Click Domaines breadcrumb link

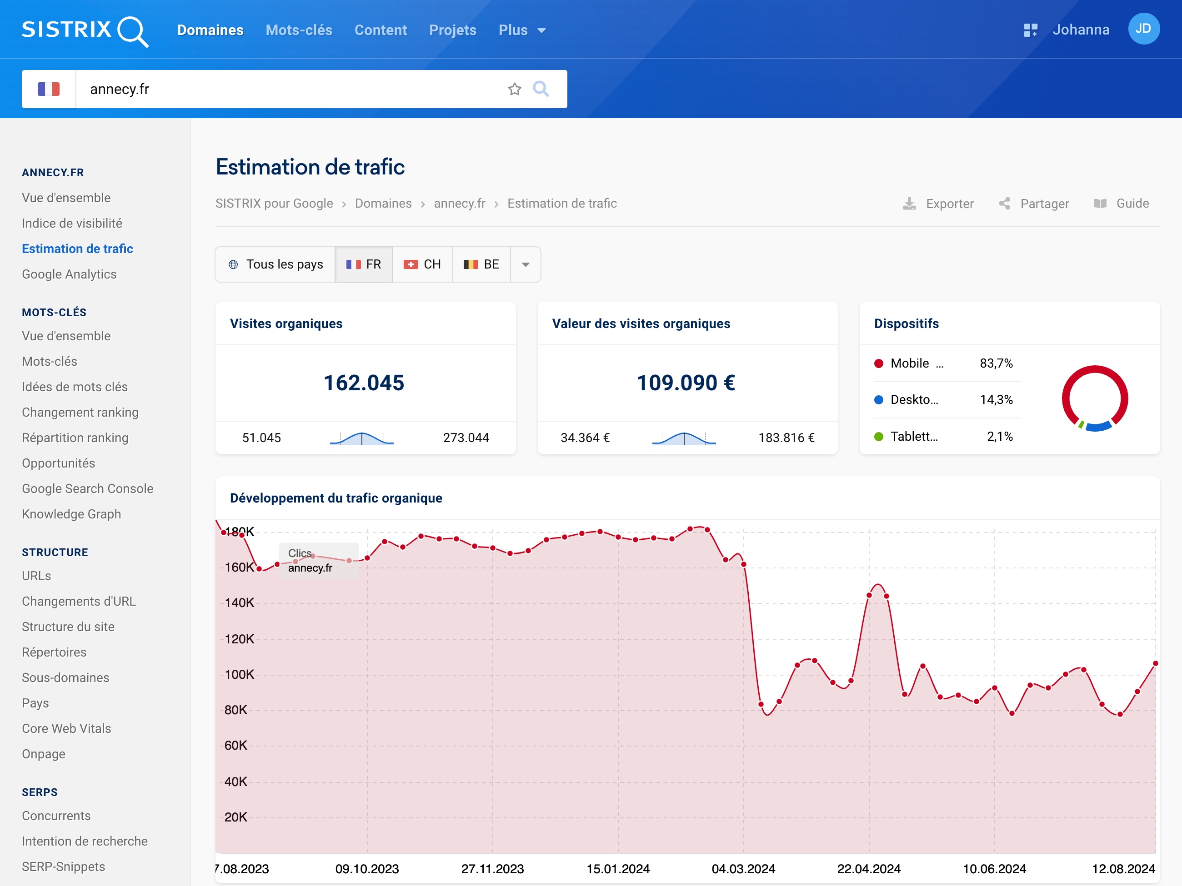(383, 204)
